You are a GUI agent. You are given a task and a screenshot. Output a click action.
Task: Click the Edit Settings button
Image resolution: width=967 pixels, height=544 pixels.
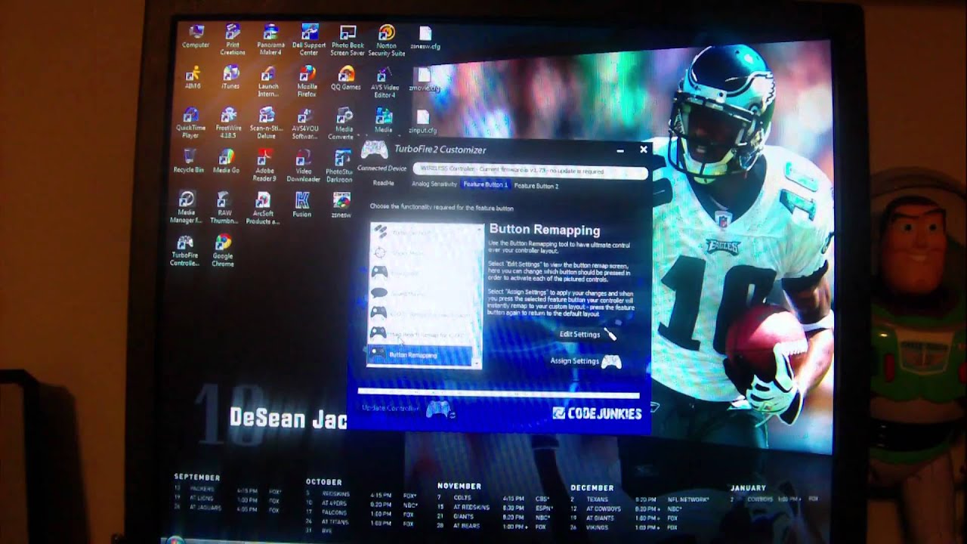[588, 334]
